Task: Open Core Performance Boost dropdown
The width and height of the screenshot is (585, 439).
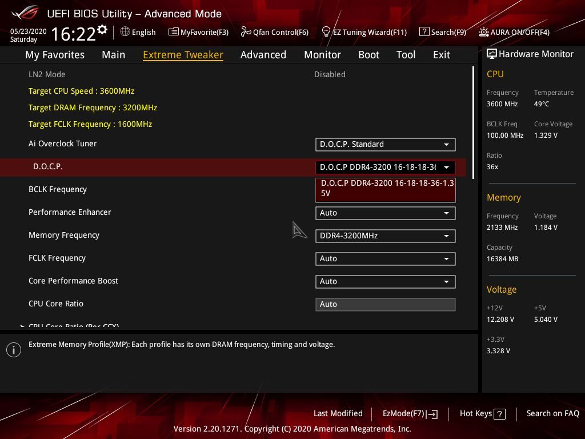Action: point(386,281)
